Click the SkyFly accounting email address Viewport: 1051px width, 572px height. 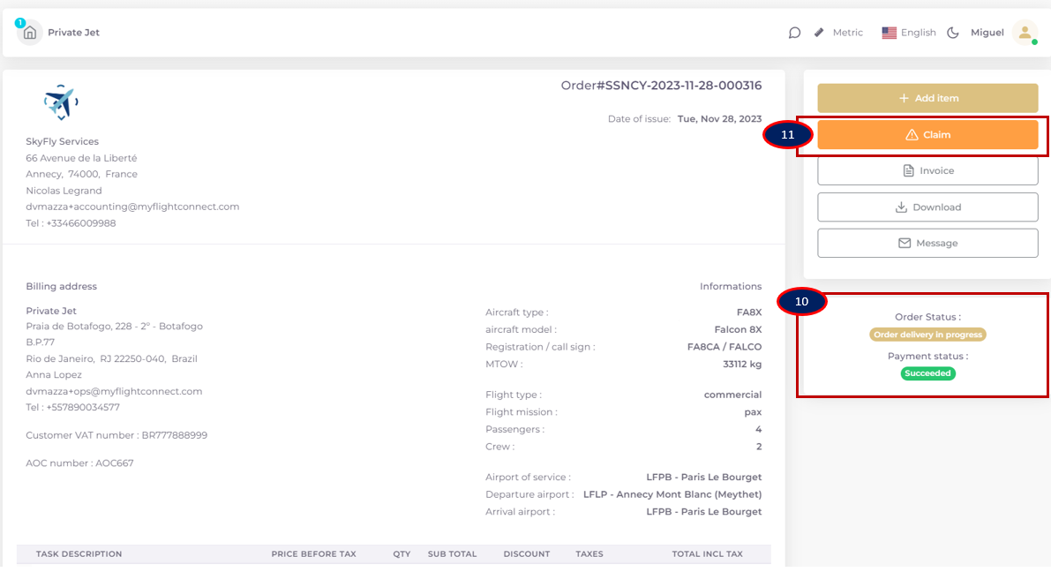click(x=132, y=207)
